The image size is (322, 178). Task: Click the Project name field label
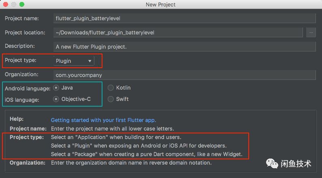tap(22, 18)
